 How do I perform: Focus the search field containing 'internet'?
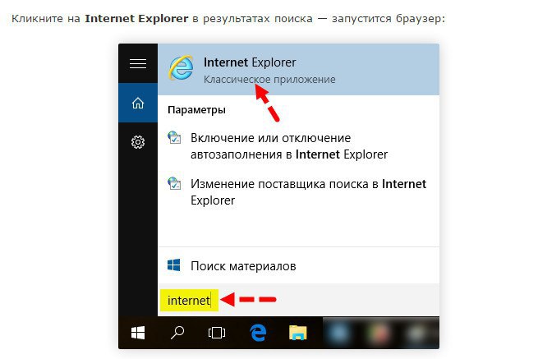point(298,300)
